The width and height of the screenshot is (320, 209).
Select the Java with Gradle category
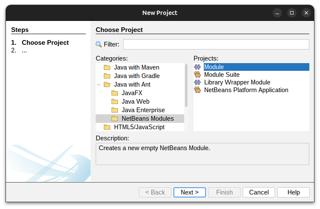click(137, 76)
